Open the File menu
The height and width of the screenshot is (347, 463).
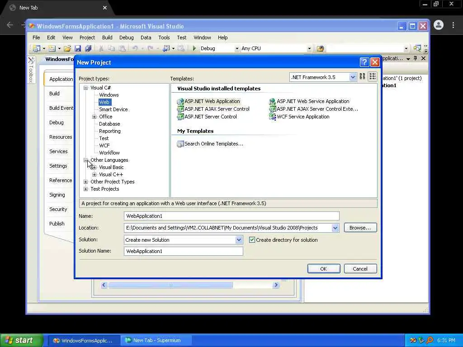(x=36, y=38)
